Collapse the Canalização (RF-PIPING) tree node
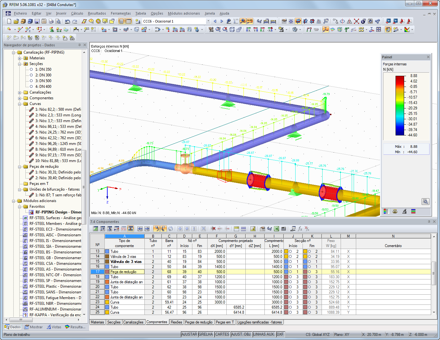 [x=14, y=52]
